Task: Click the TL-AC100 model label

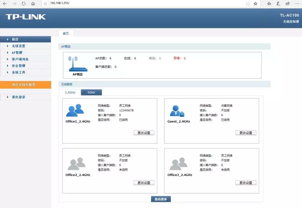Action: tap(289, 15)
